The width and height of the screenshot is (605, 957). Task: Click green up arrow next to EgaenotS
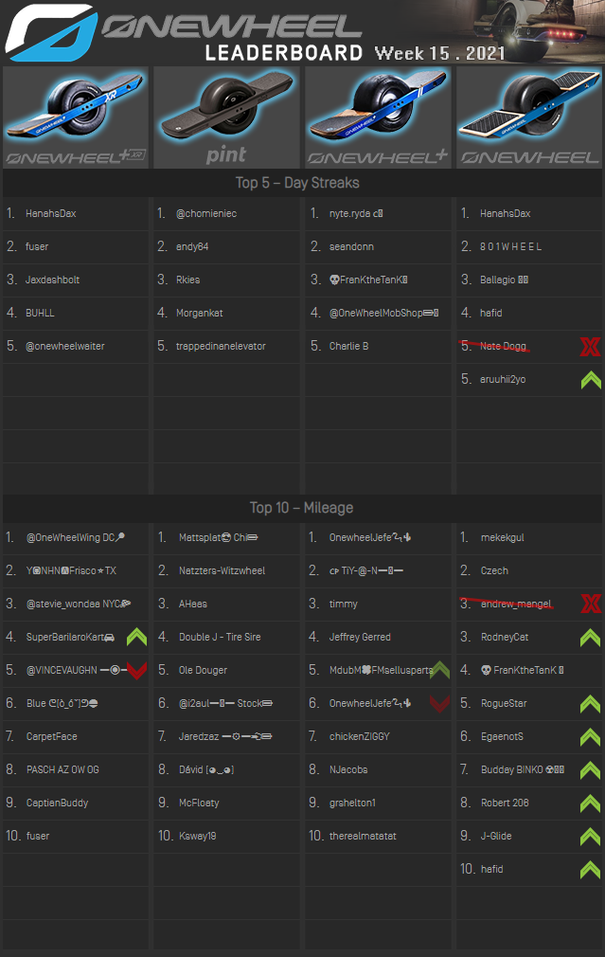[x=590, y=737]
